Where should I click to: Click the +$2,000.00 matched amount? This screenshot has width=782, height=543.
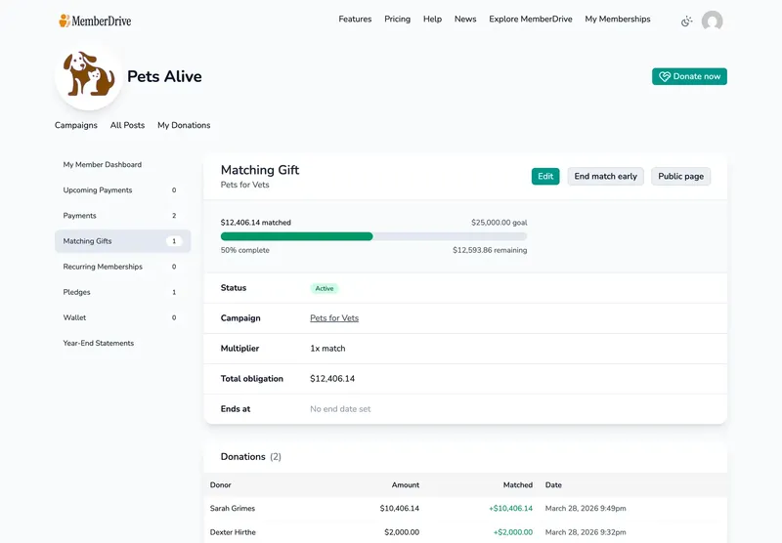[x=512, y=532]
